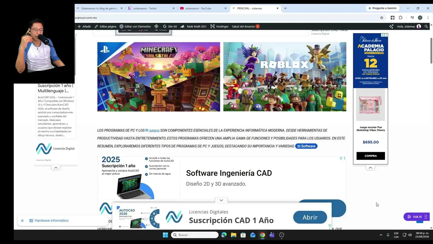Open the taskbar clock and date
The height and width of the screenshot is (244, 433).
click(422, 235)
